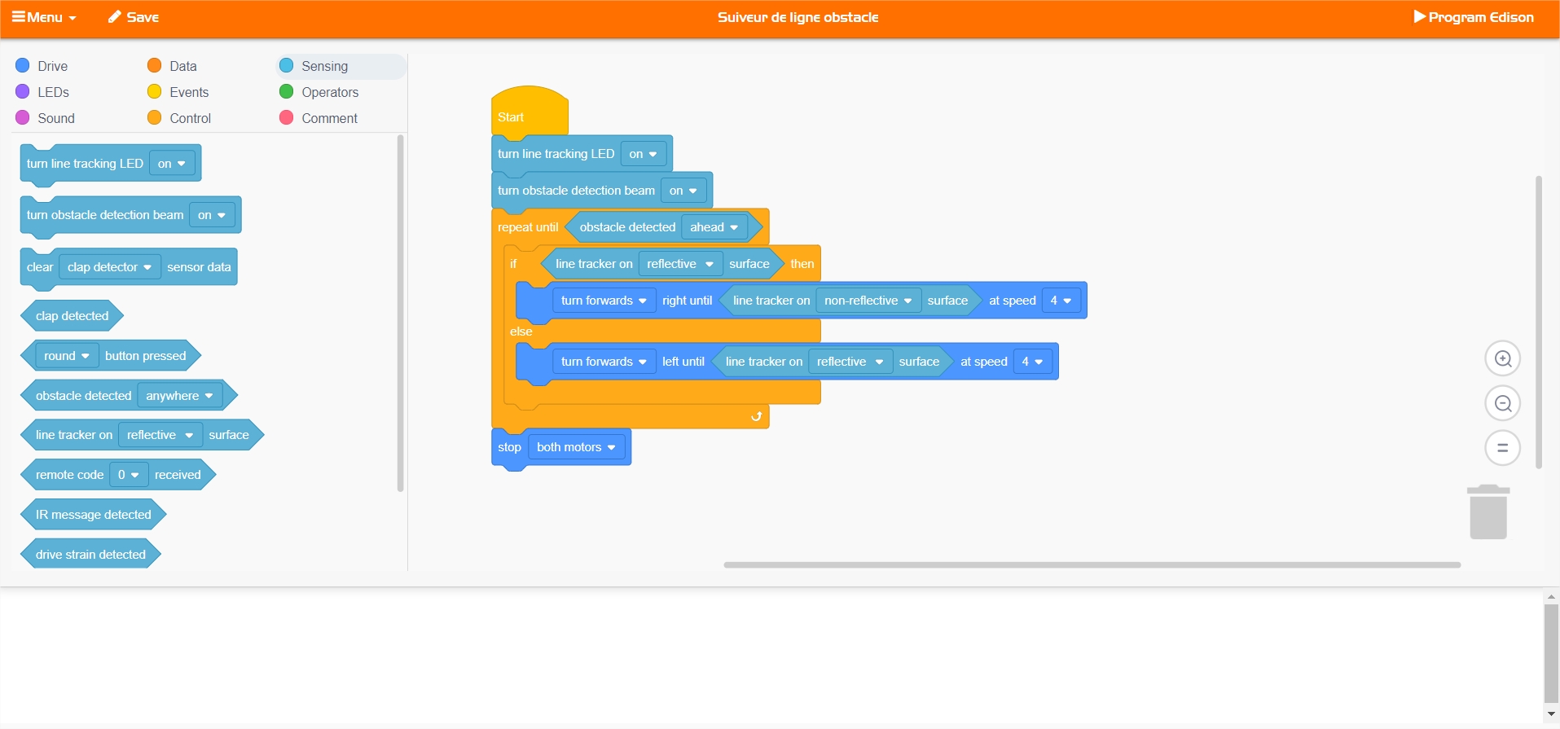Click the yellow Start block
This screenshot has width=1560, height=729.
(521, 112)
